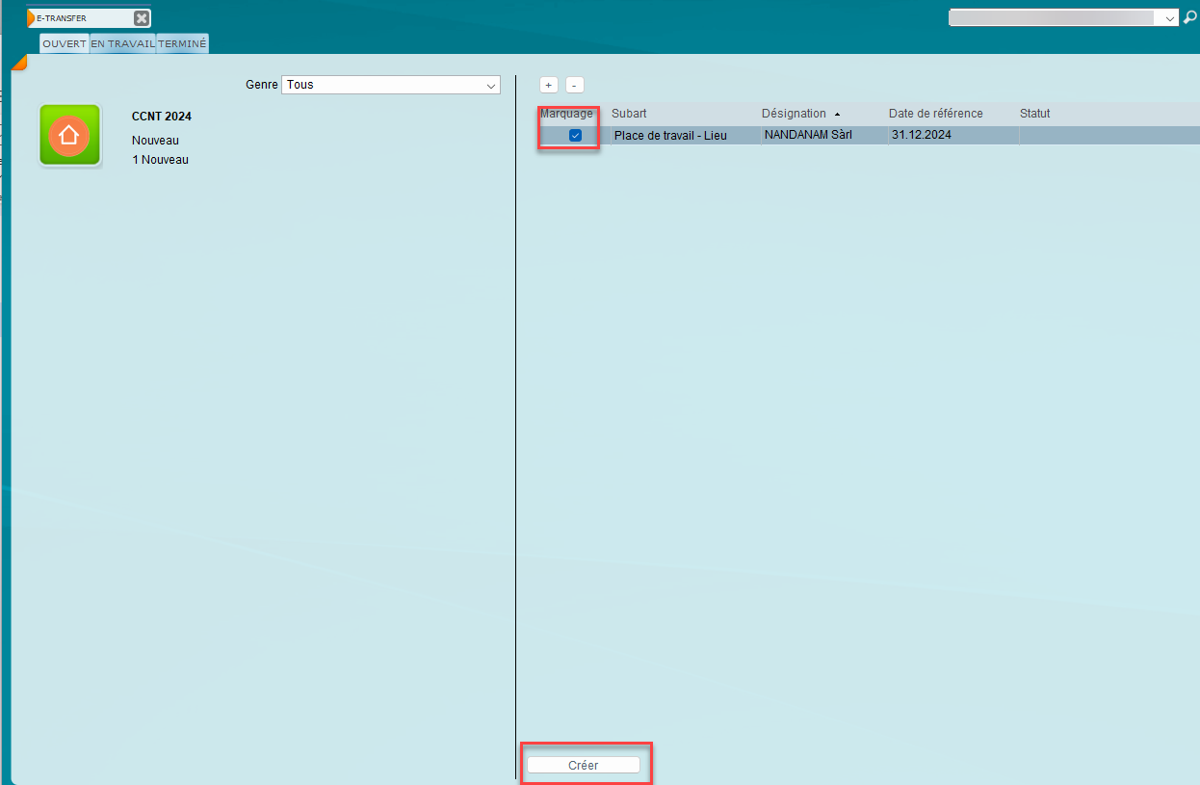Expand the top-right search combo box arrow
The height and width of the screenshot is (785, 1200).
tap(1170, 18)
